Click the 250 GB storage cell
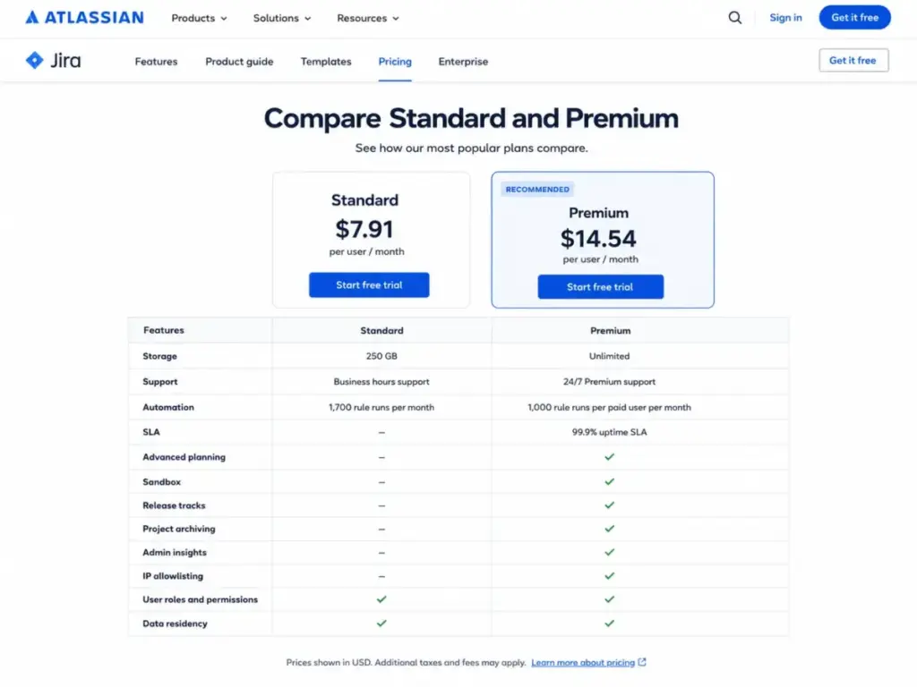 [x=381, y=356]
